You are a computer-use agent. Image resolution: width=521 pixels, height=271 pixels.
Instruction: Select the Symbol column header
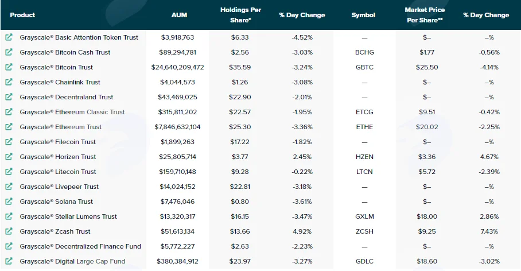(x=363, y=15)
